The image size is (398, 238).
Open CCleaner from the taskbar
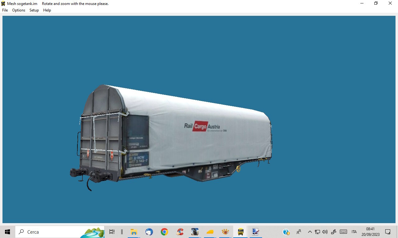(180, 232)
